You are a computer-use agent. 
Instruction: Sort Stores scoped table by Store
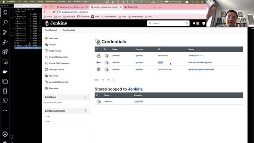point(108,95)
